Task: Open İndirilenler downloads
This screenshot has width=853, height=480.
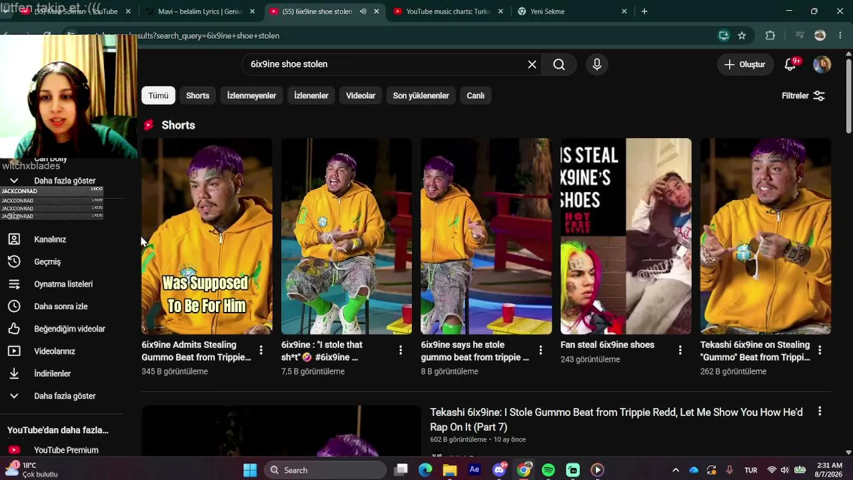Action: point(53,374)
